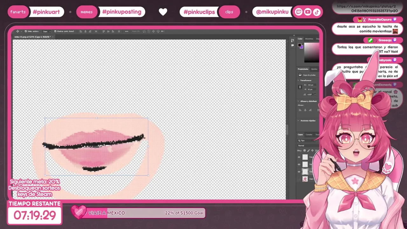Align vertical centers in the options bar

click(x=108, y=31)
